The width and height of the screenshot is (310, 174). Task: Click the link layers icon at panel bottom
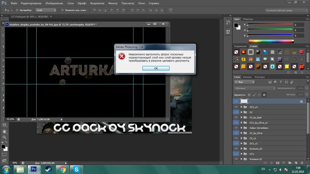click(265, 163)
